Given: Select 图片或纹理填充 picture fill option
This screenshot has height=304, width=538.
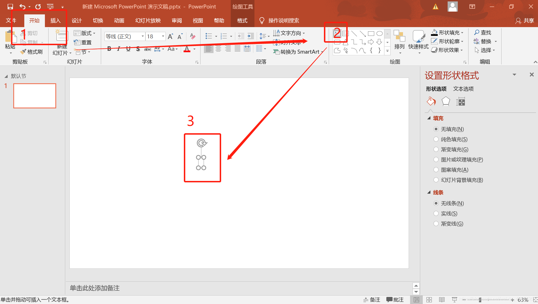Looking at the screenshot, I should point(436,159).
